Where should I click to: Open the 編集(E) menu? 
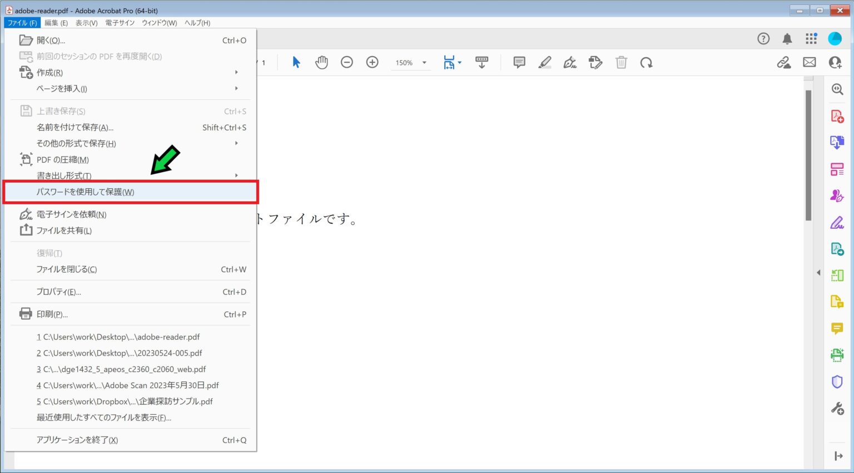coord(56,23)
